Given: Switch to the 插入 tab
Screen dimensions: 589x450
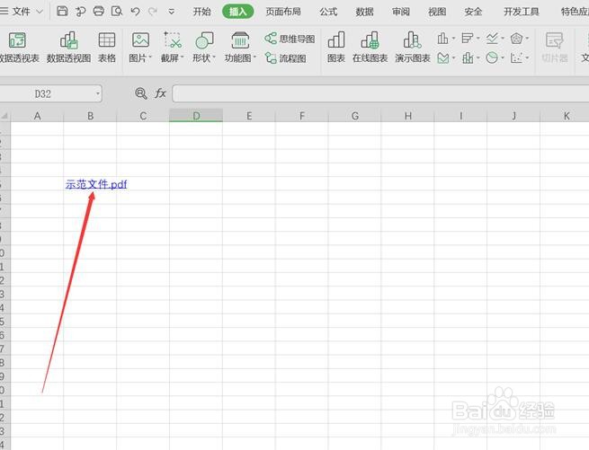Looking at the screenshot, I should (x=237, y=12).
